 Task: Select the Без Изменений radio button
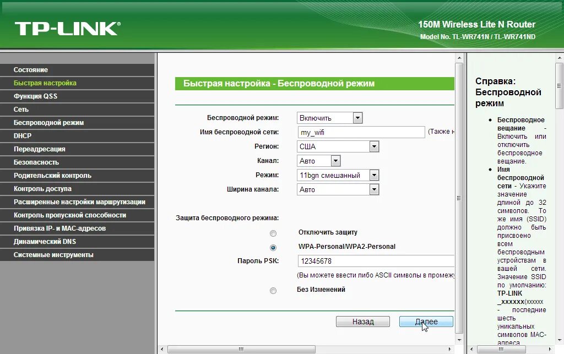(273, 291)
